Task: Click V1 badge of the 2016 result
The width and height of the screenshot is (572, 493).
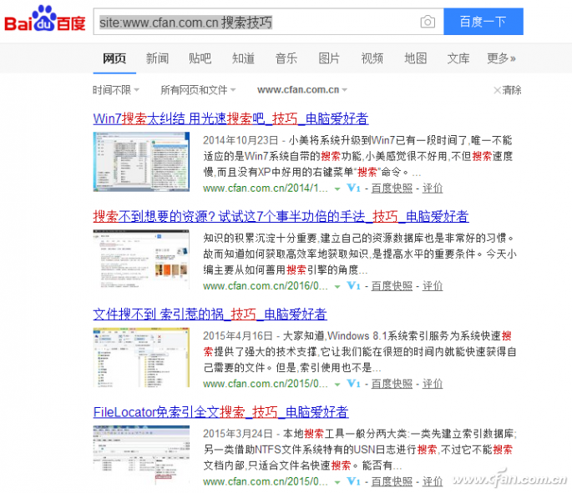Action: tap(353, 285)
